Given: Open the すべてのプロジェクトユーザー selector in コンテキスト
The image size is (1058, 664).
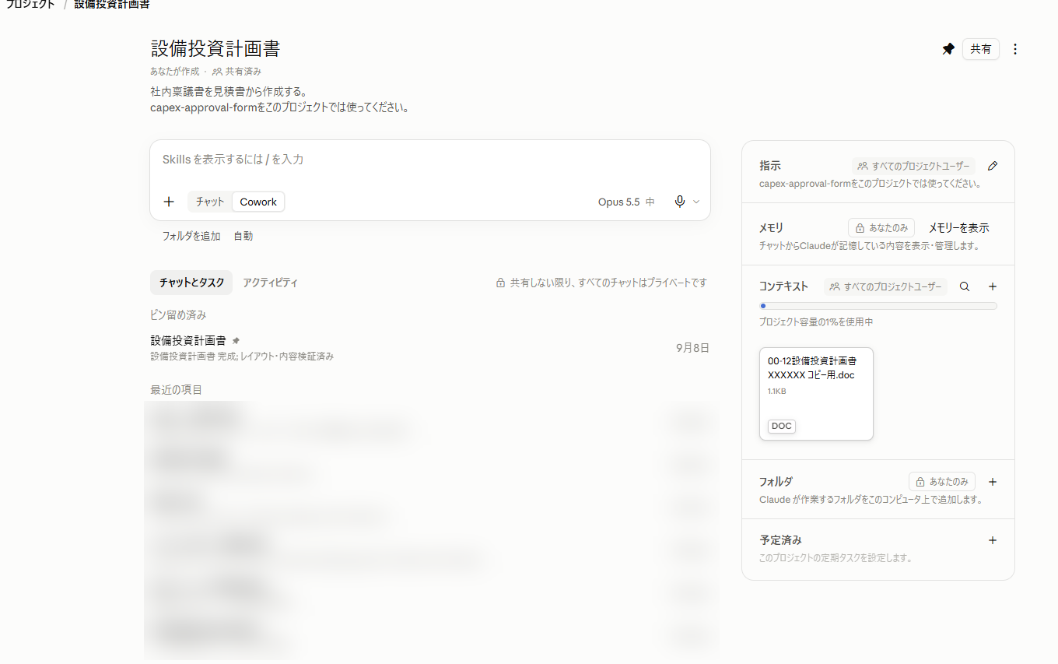Looking at the screenshot, I should point(885,286).
